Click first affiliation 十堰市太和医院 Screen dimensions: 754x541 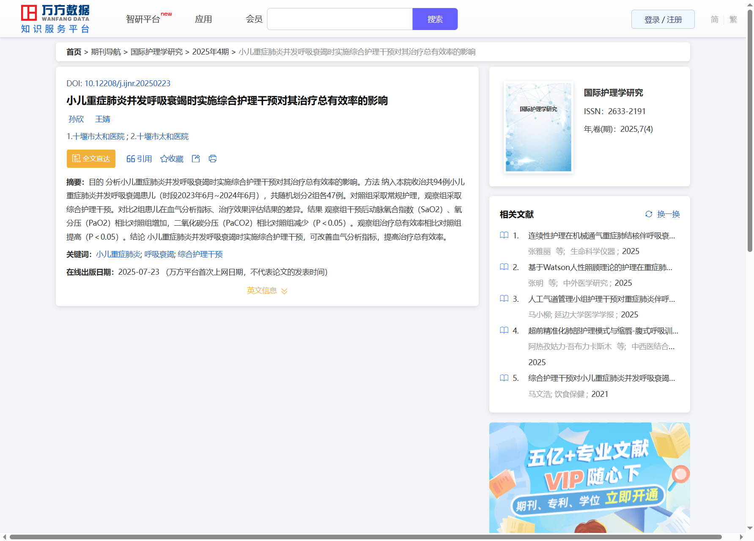99,136
